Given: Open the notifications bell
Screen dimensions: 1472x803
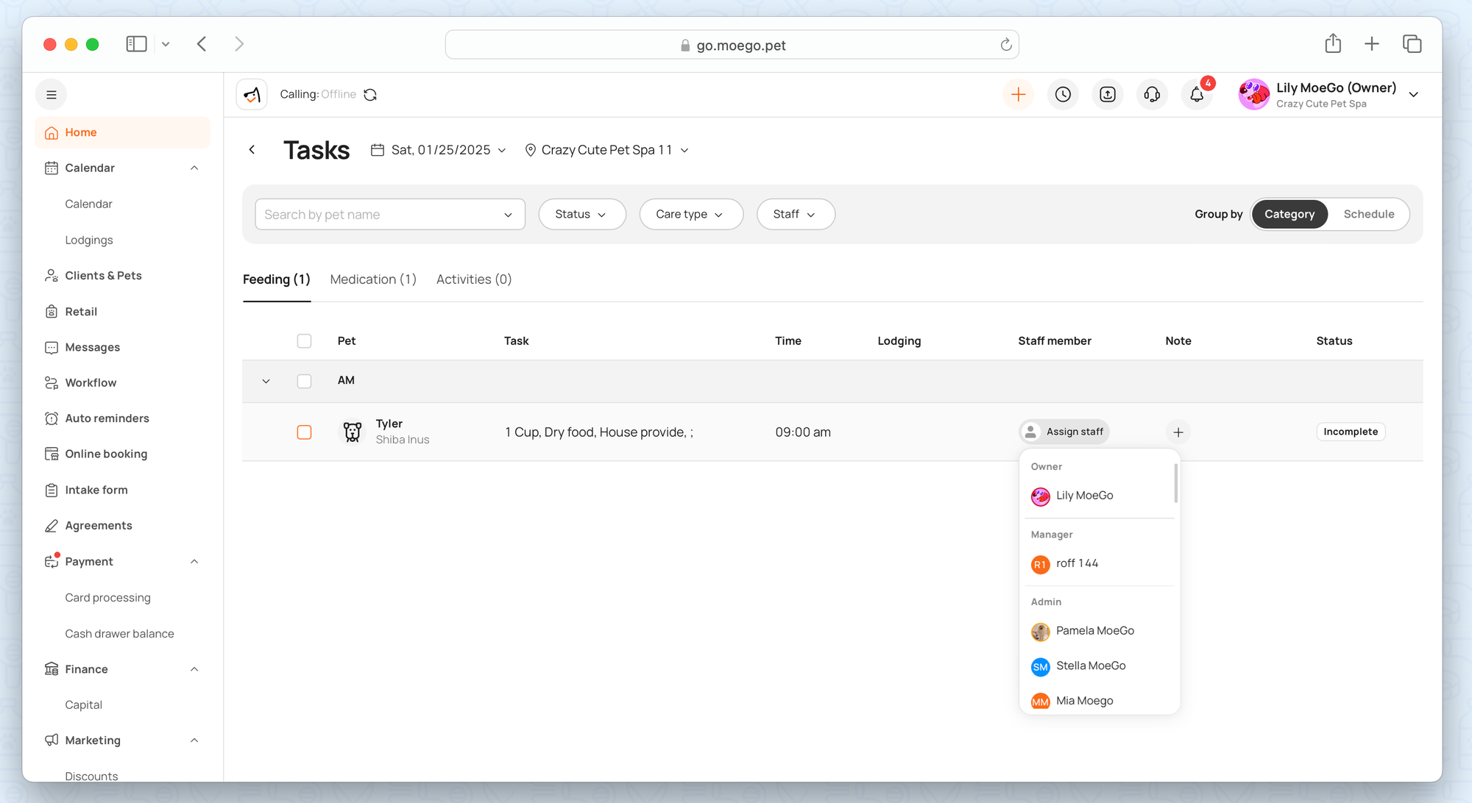Looking at the screenshot, I should pos(1197,94).
